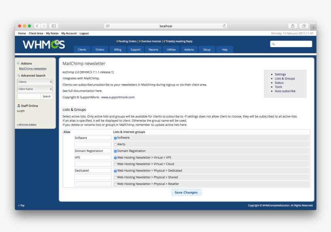Check Web Hosting Newsletter Virtual Cloud
Viewport: 331px width, 232px height.
tap(115, 164)
